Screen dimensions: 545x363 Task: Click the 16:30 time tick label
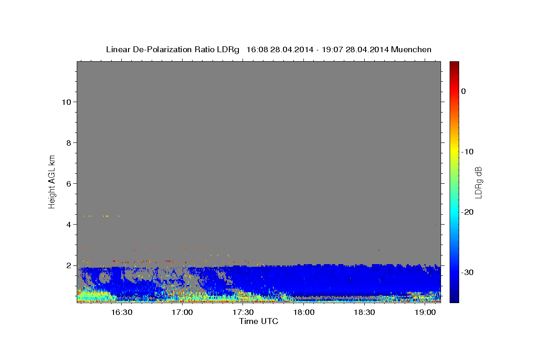122,312
